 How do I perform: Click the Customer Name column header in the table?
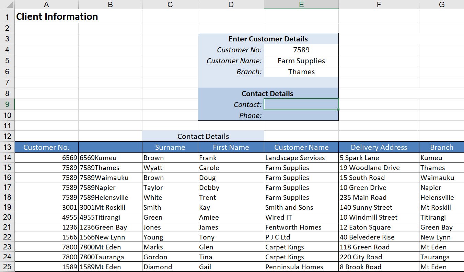tap(301, 147)
